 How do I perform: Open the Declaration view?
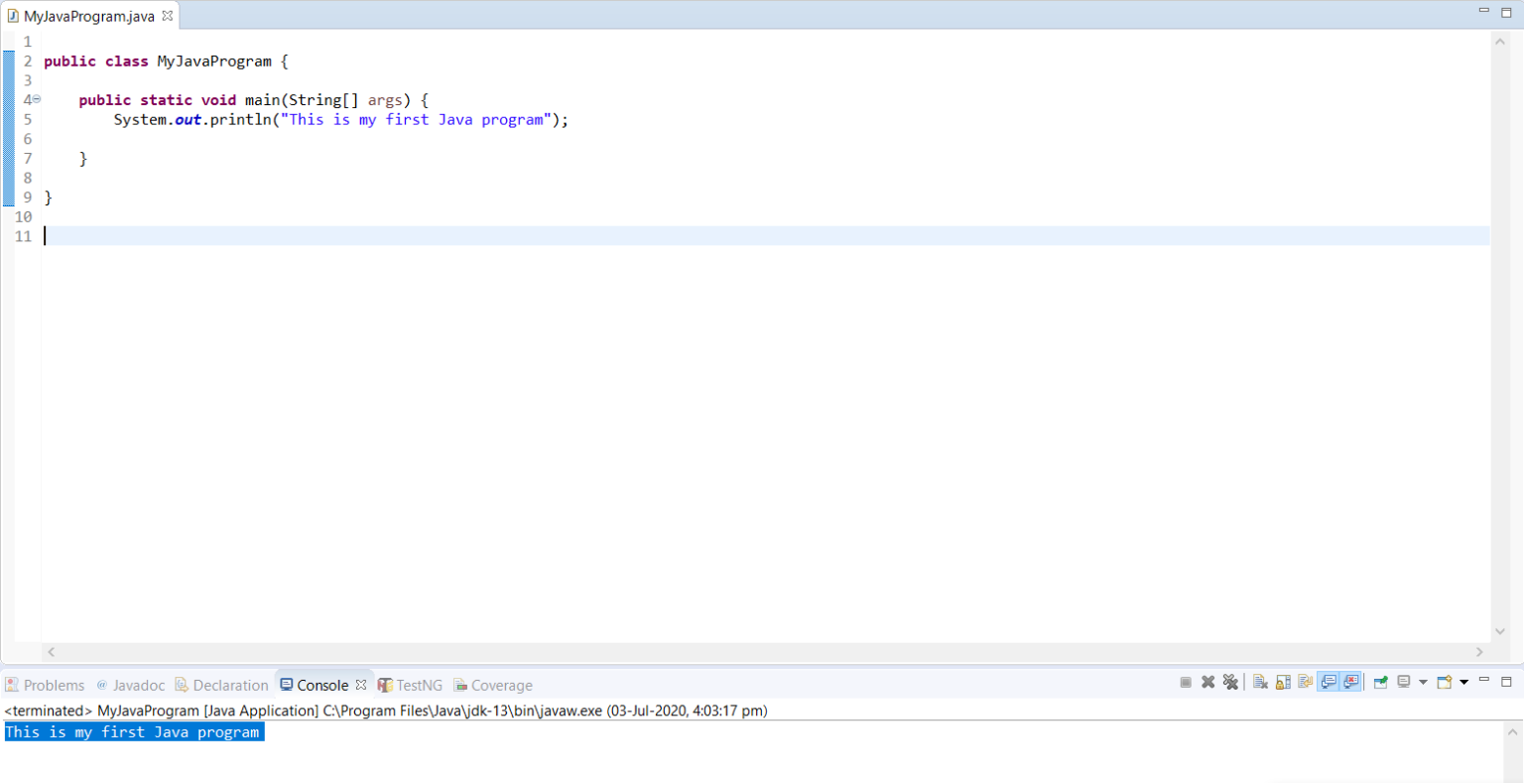tap(222, 685)
